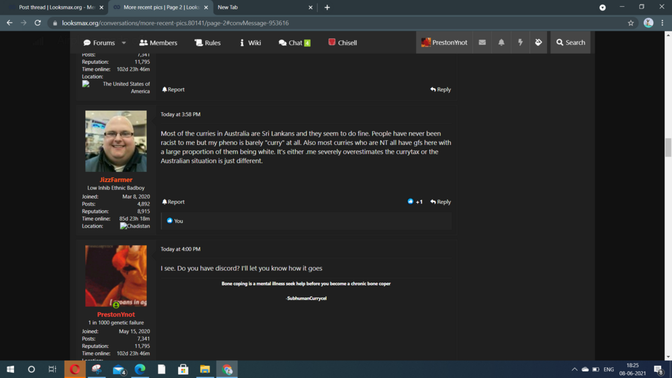Open Task View on taskbar
This screenshot has width=672, height=378.
52,369
